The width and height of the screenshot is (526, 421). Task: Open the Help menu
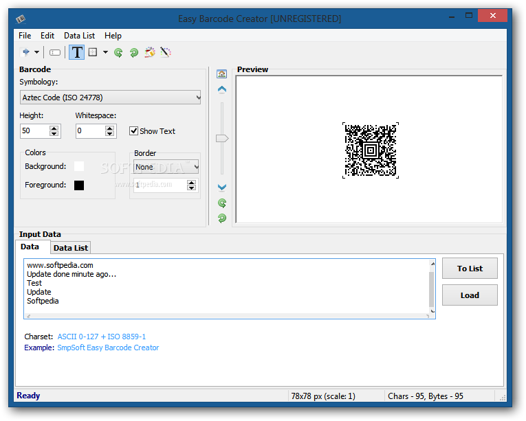[x=113, y=36]
